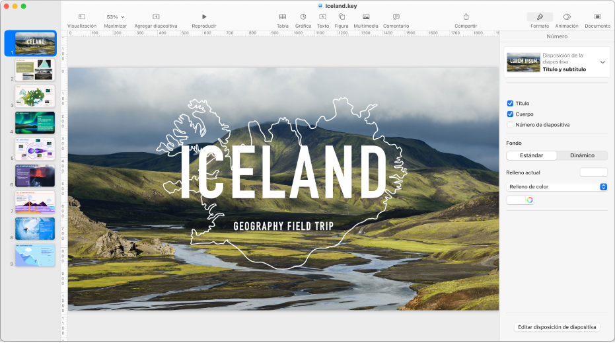This screenshot has width=615, height=343.
Task: Select slide 4 thumbnail with aurora
Action: 35,123
